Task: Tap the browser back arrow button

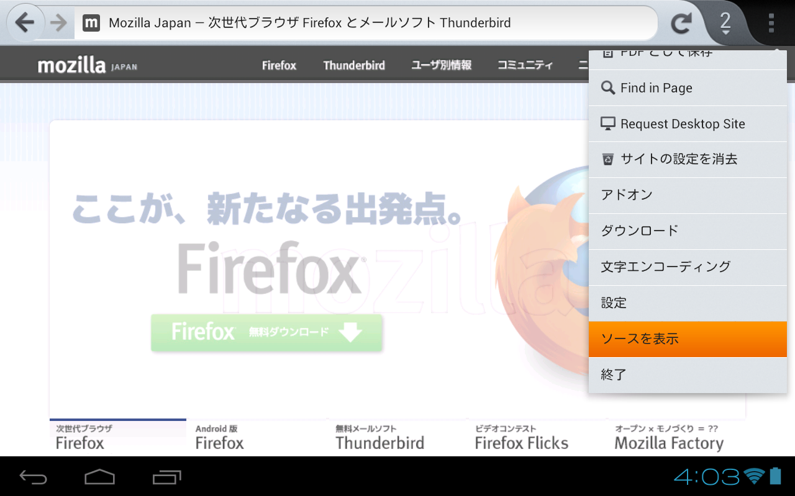Action: point(25,23)
